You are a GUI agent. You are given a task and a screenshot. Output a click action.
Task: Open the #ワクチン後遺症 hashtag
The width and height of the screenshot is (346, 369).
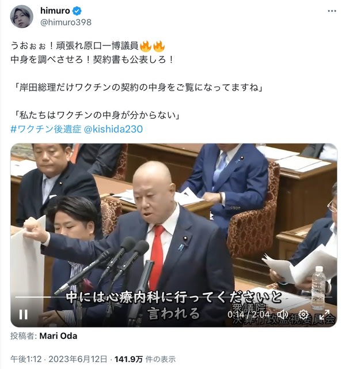click(x=46, y=129)
